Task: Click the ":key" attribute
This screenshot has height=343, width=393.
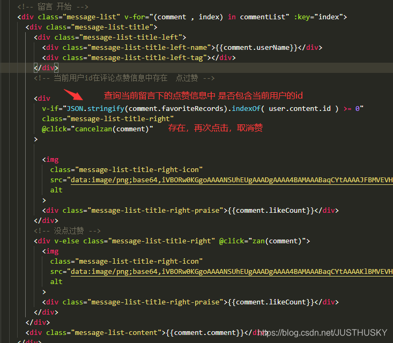Action: [x=302, y=17]
